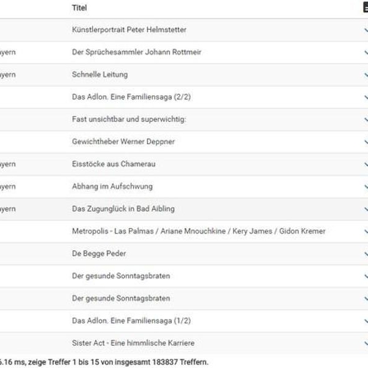Screen dimensions: 368x368
Task: Expand chevron for Gewichtheber Werner Deppner row
Action: [x=366, y=142]
